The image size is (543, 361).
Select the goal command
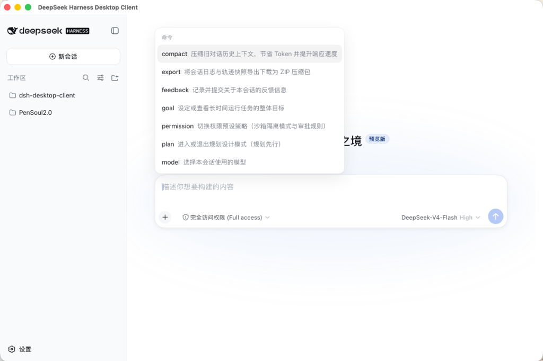point(250,108)
